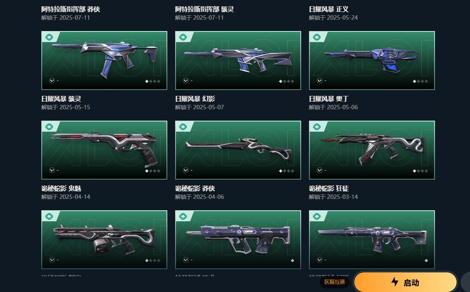Click the tier badge on 日耀风暴 幻影 card

183,37
